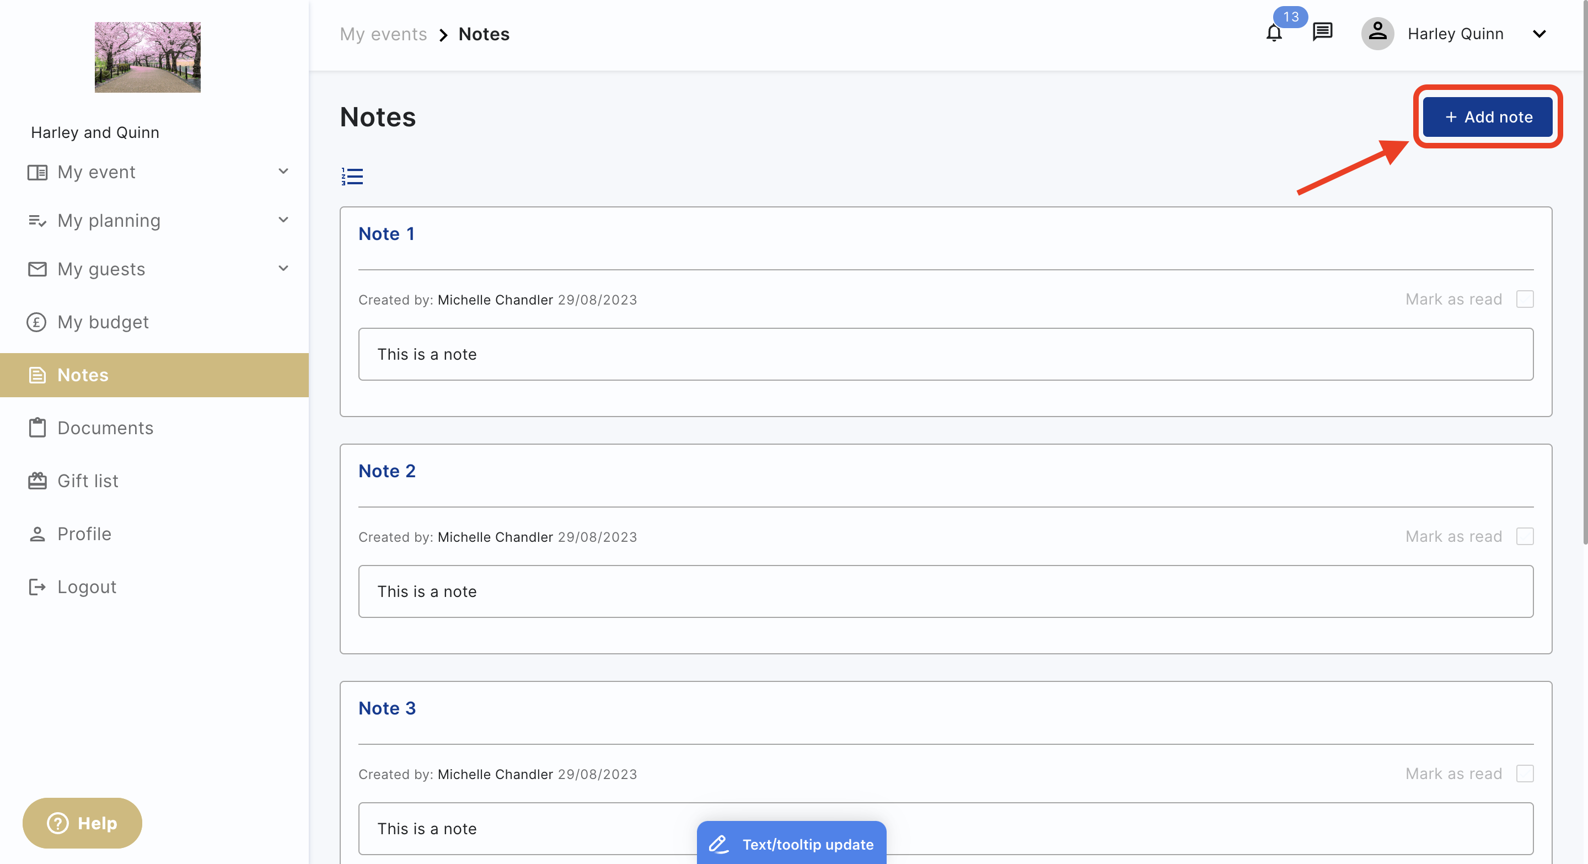The height and width of the screenshot is (864, 1588).
Task: Go back to My events breadcrumb
Action: coord(383,34)
